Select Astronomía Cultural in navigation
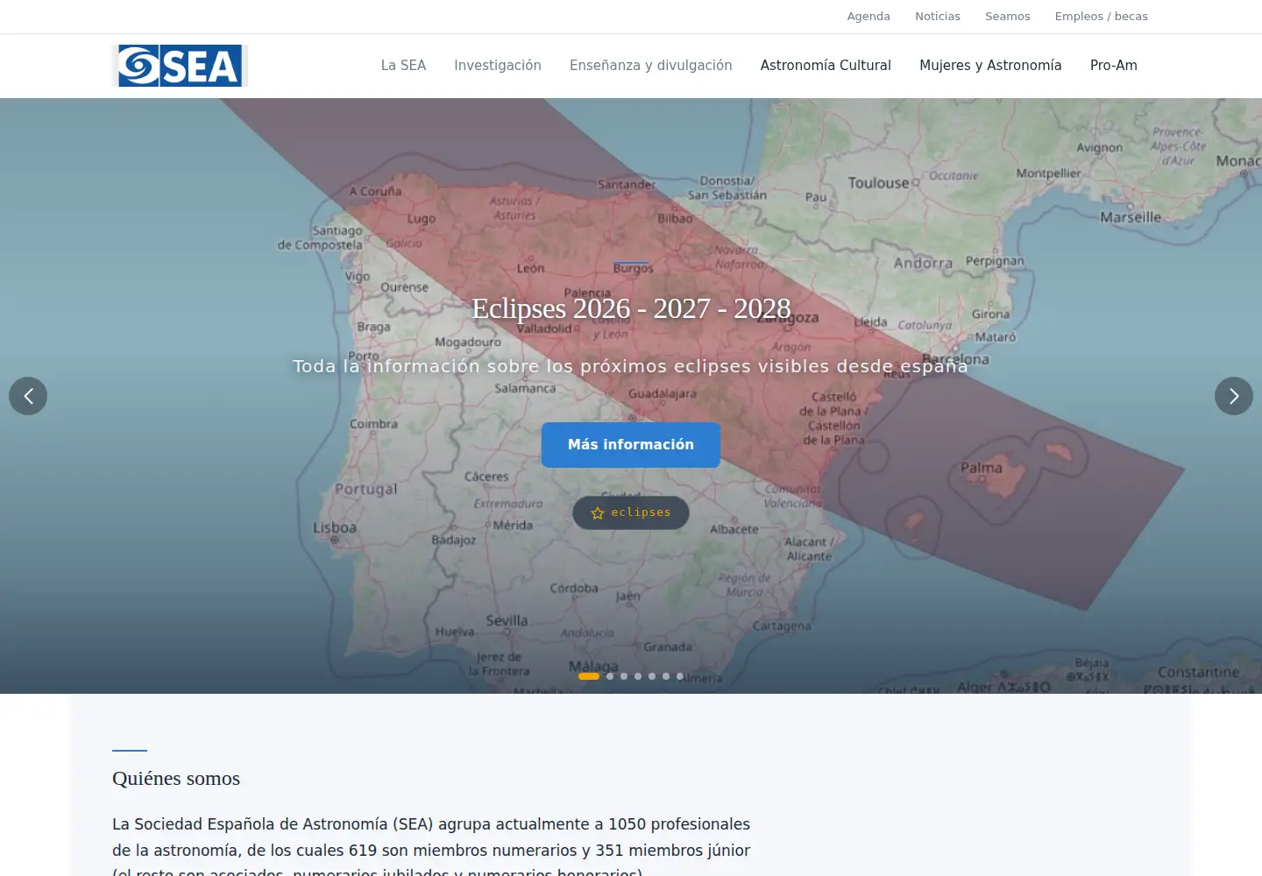1262x876 pixels. (826, 66)
